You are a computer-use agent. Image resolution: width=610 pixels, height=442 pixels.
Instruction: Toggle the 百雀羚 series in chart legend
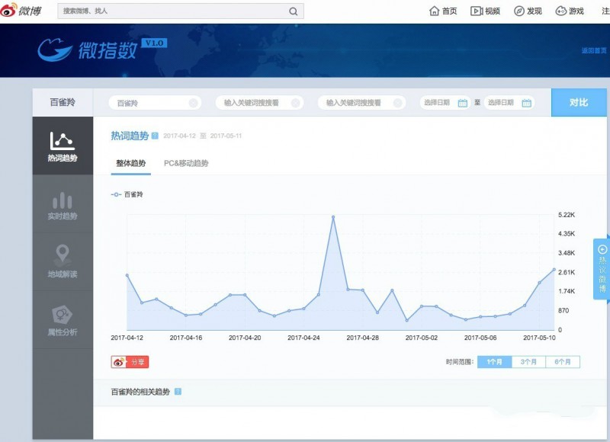pyautogui.click(x=127, y=194)
